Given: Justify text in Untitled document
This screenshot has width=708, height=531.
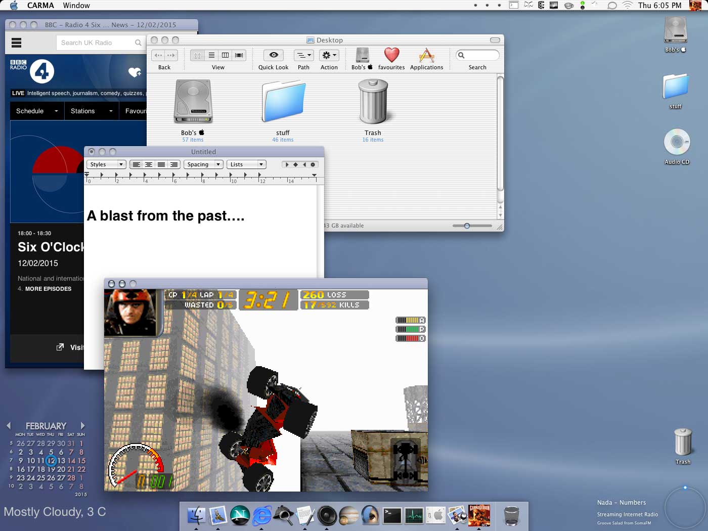Looking at the screenshot, I should click(161, 164).
